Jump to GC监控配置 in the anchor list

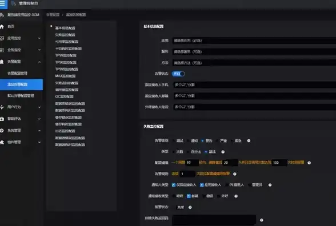pos(64,96)
